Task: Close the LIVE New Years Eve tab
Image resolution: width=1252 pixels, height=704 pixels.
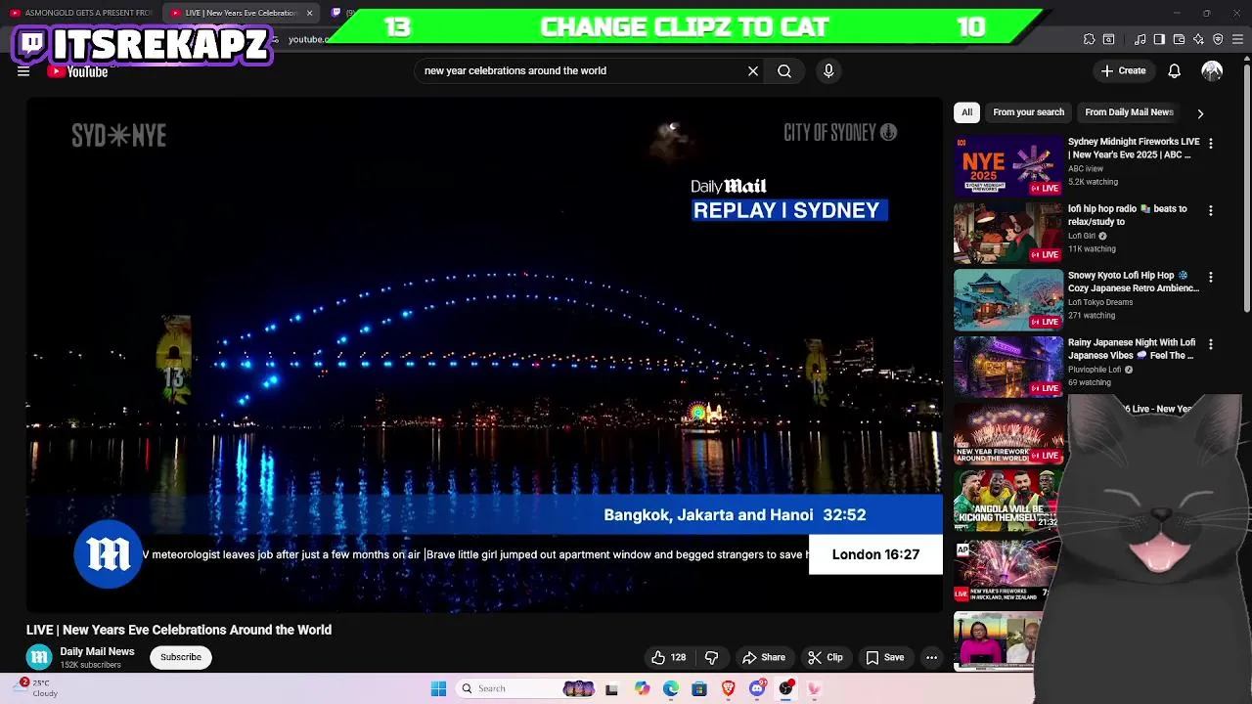Action: pos(309,13)
